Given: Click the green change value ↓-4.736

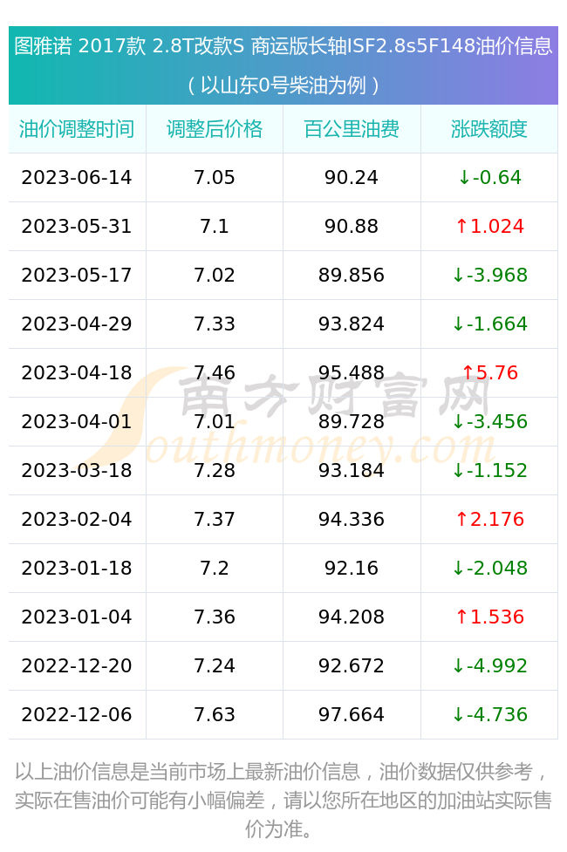Looking at the screenshot, I should click(490, 716).
